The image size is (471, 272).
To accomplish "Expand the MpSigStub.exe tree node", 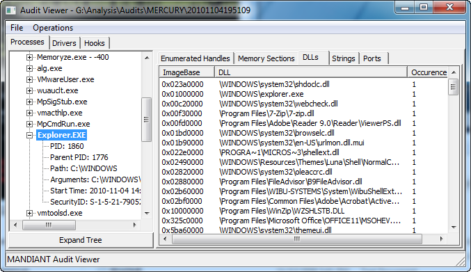I will coord(29,102).
